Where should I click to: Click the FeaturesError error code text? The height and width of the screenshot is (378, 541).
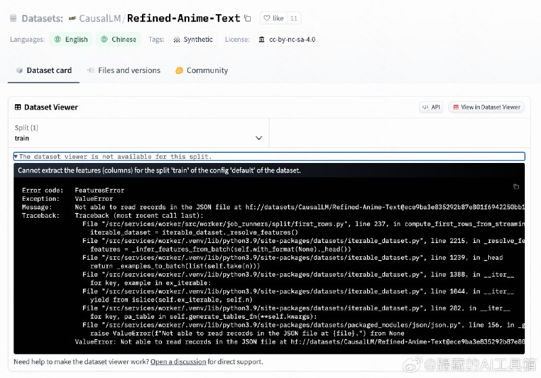(x=99, y=191)
